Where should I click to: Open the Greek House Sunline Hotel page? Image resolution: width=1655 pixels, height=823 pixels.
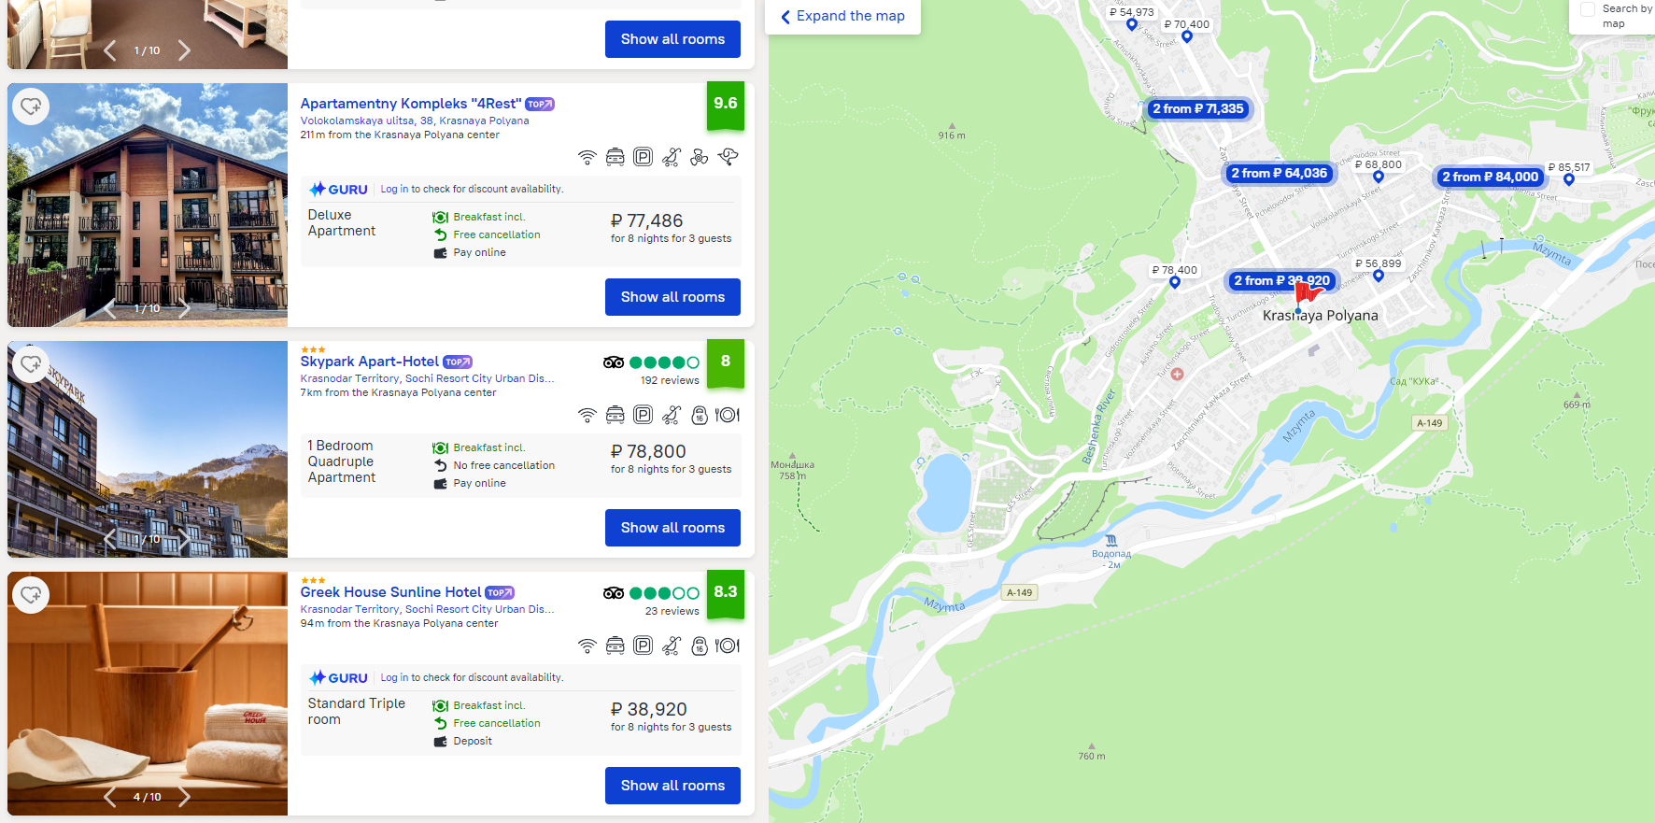point(391,592)
